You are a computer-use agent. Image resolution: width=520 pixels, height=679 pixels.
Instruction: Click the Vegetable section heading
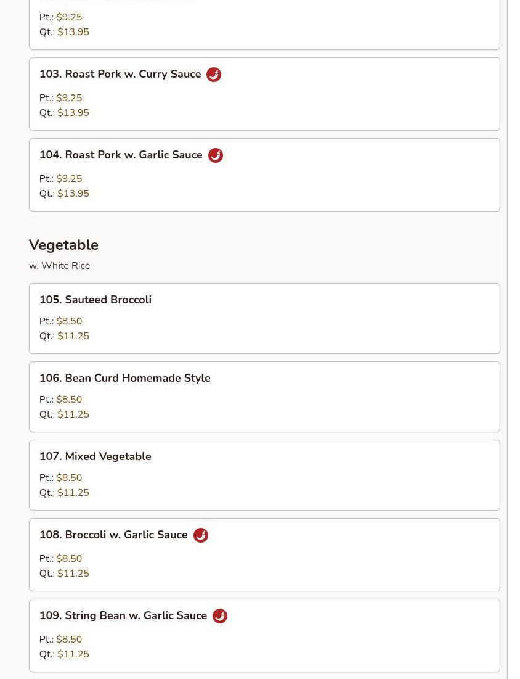click(x=63, y=245)
